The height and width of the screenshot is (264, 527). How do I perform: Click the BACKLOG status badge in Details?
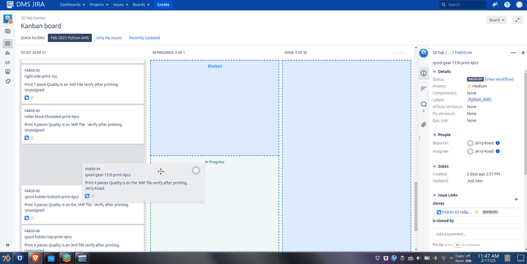point(475,79)
